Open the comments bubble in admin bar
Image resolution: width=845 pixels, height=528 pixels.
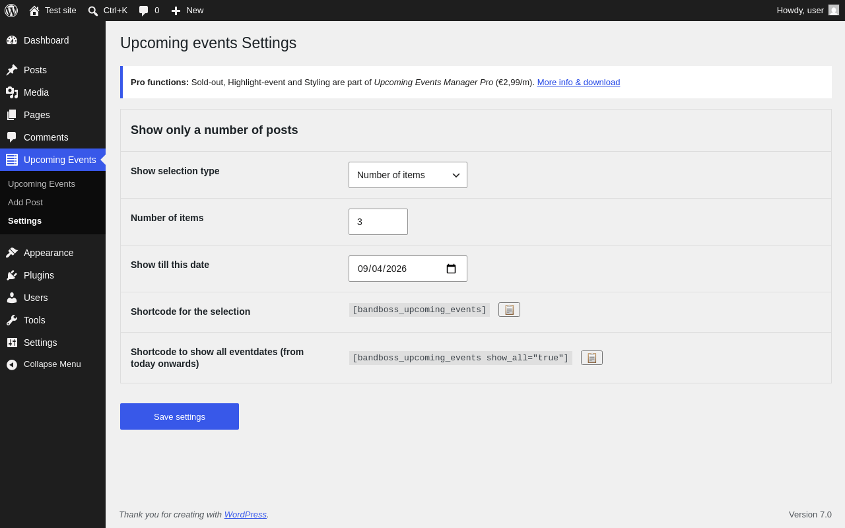click(149, 11)
